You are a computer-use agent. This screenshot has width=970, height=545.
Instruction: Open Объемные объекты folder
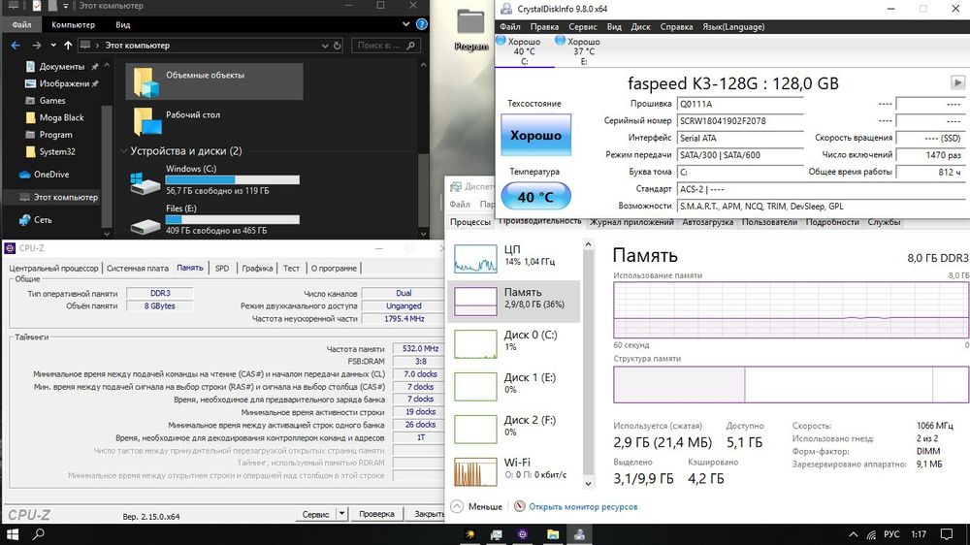[214, 81]
